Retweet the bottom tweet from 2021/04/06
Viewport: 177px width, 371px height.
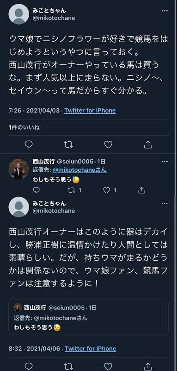(x=69, y=366)
